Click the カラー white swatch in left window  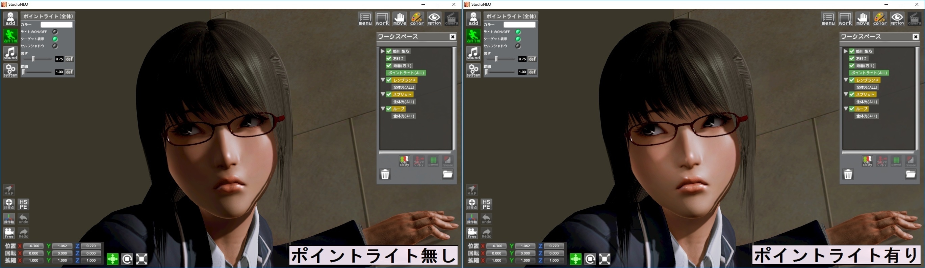click(x=56, y=25)
